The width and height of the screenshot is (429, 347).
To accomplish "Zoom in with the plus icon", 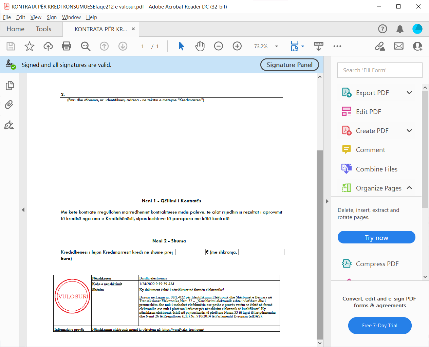I will (x=237, y=46).
